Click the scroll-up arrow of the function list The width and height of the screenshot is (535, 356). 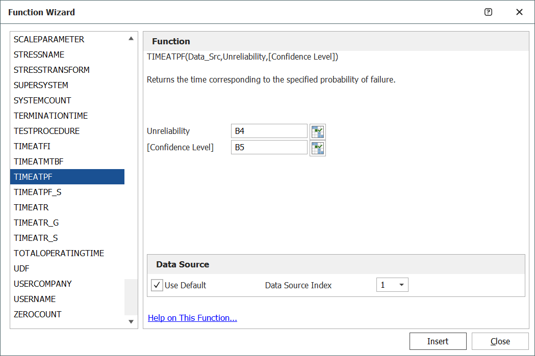click(x=131, y=38)
